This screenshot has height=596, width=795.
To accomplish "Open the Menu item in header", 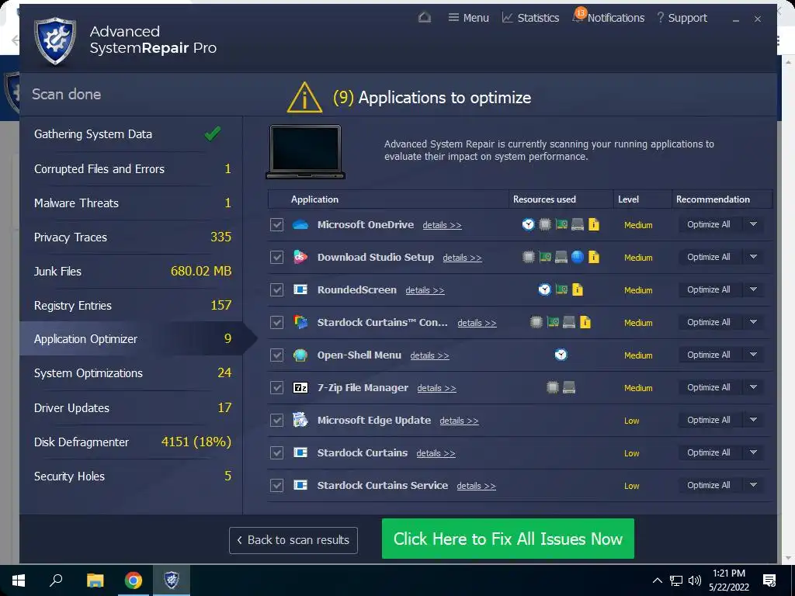I will point(468,18).
